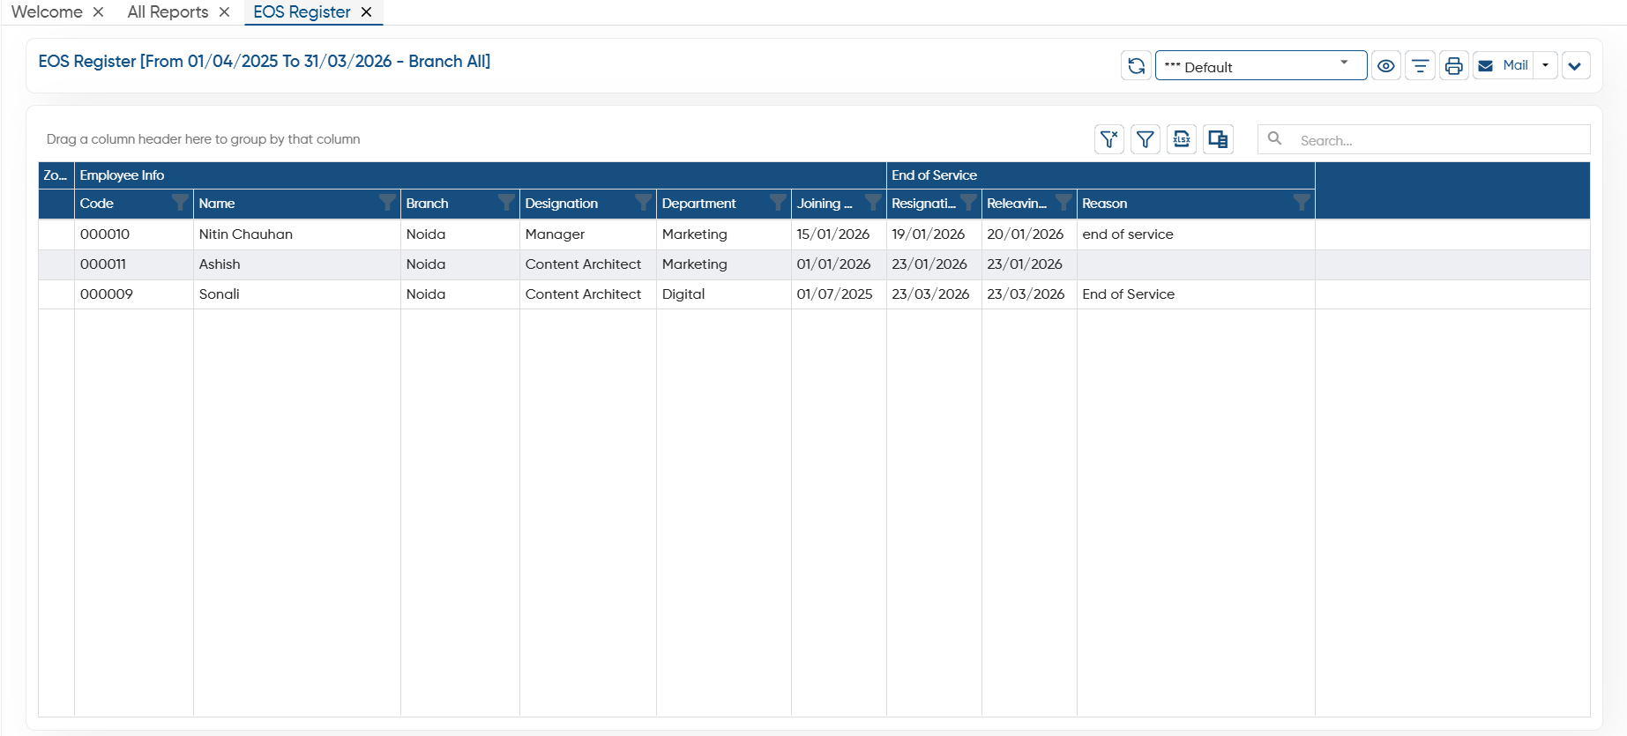Select the EOS Register tab
The image size is (1627, 736).
[x=302, y=12]
